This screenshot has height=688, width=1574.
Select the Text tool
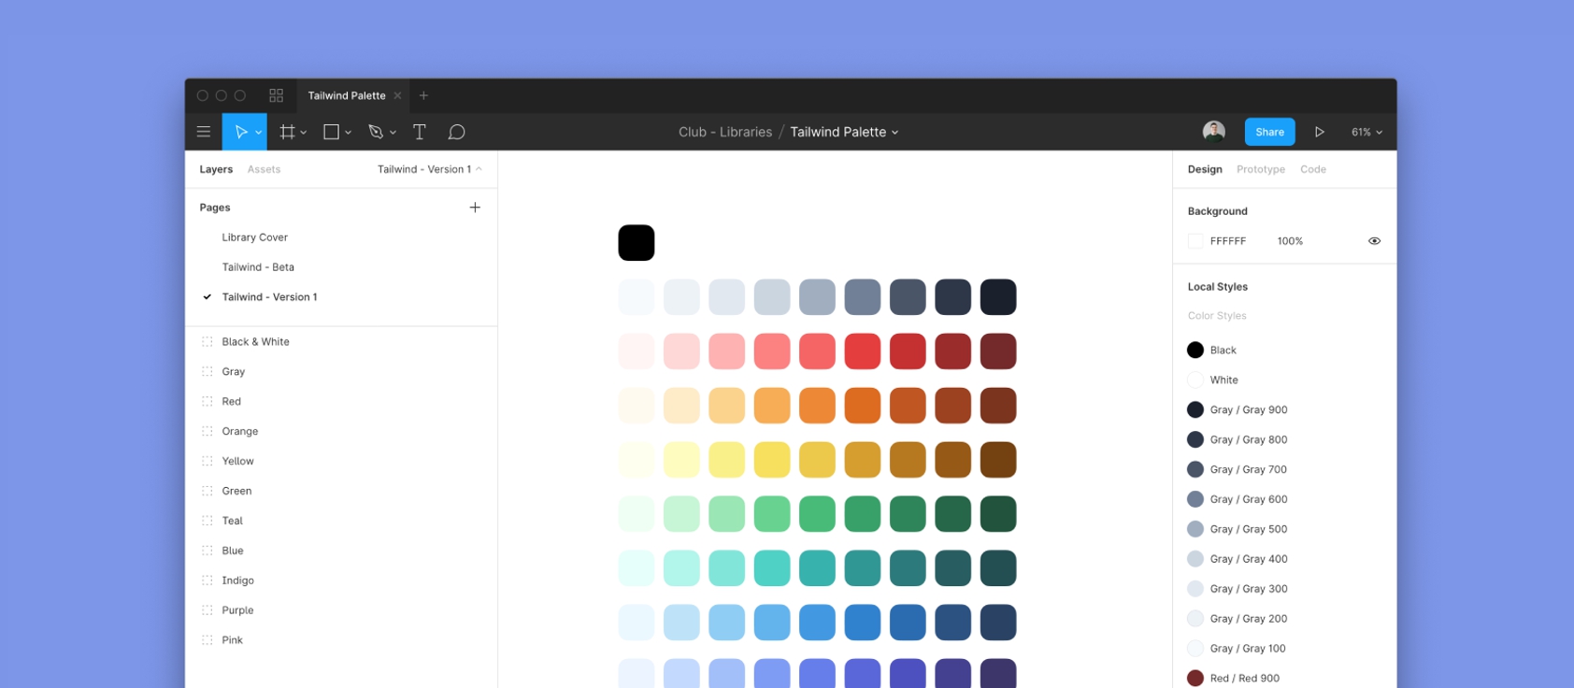pos(419,132)
